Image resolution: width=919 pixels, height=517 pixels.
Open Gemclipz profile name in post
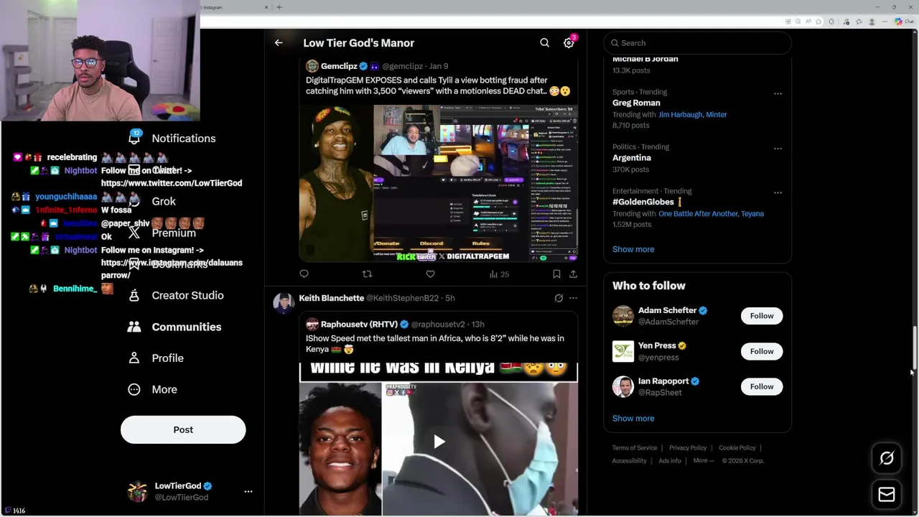click(339, 66)
